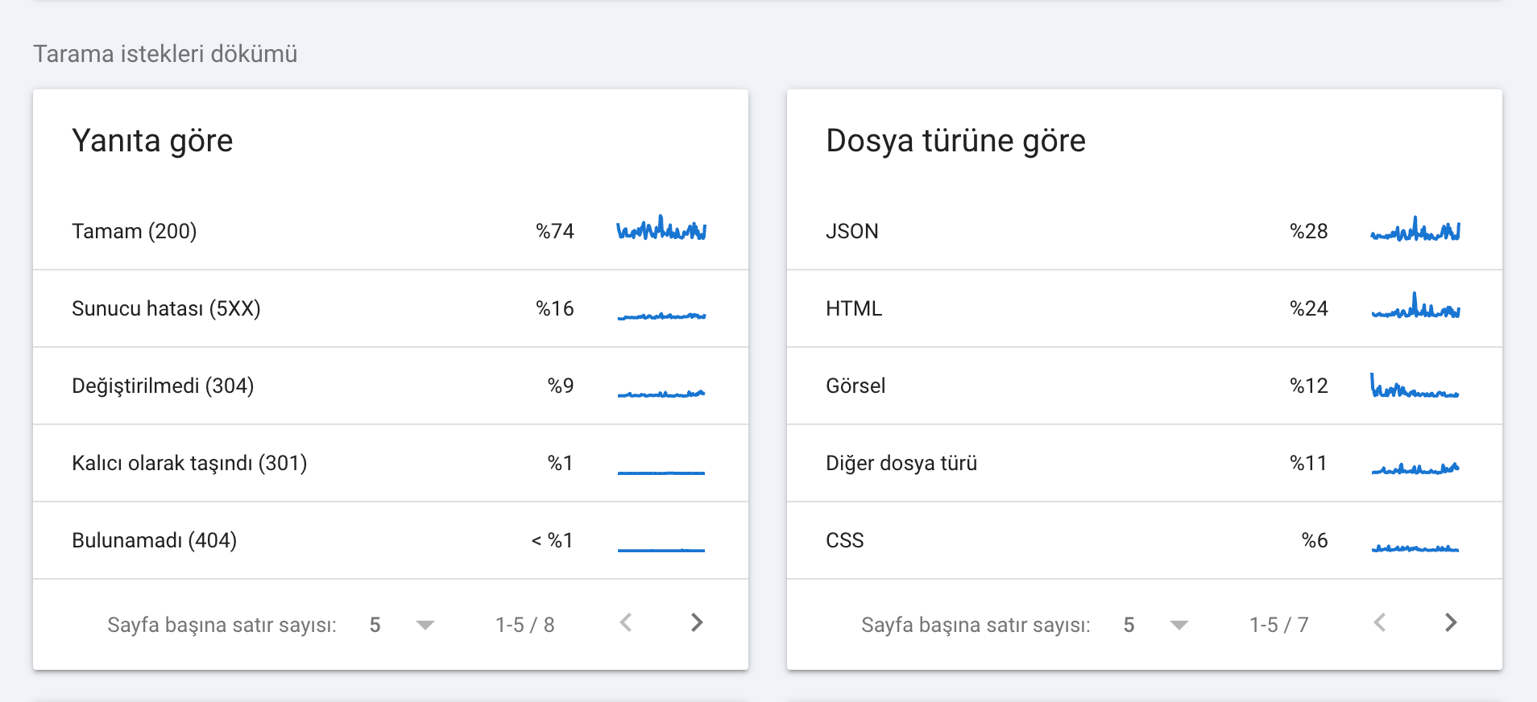Viewport: 1537px width, 702px height.
Task: Open the Tamam (200) response row
Action: (x=391, y=231)
